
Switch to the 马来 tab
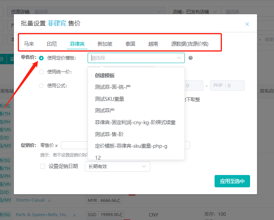coord(29,44)
